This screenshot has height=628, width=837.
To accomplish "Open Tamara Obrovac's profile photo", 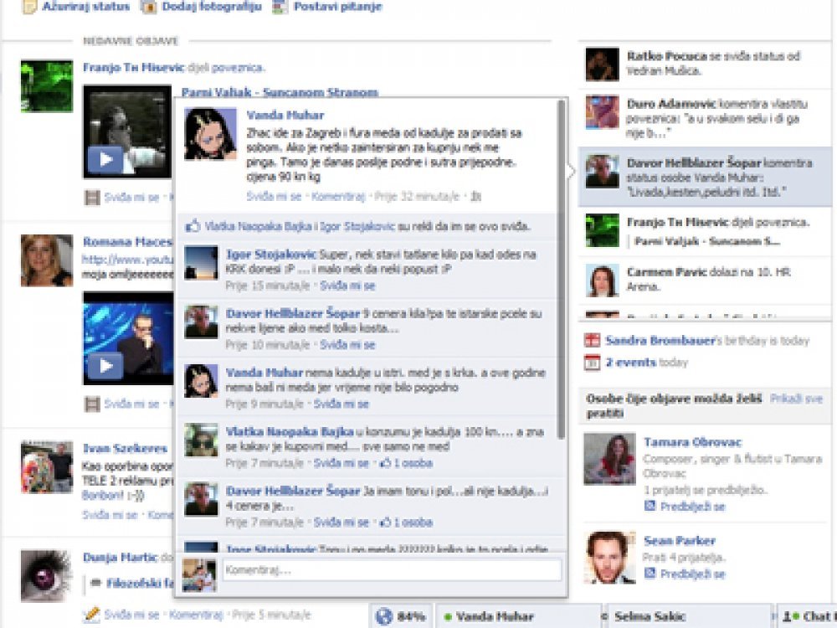I will tap(610, 459).
